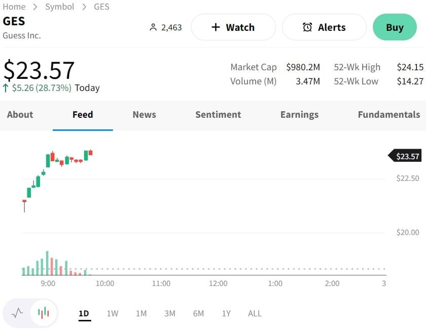Screen dimensions: 426x331
Task: Open the News tab
Action: (x=144, y=115)
